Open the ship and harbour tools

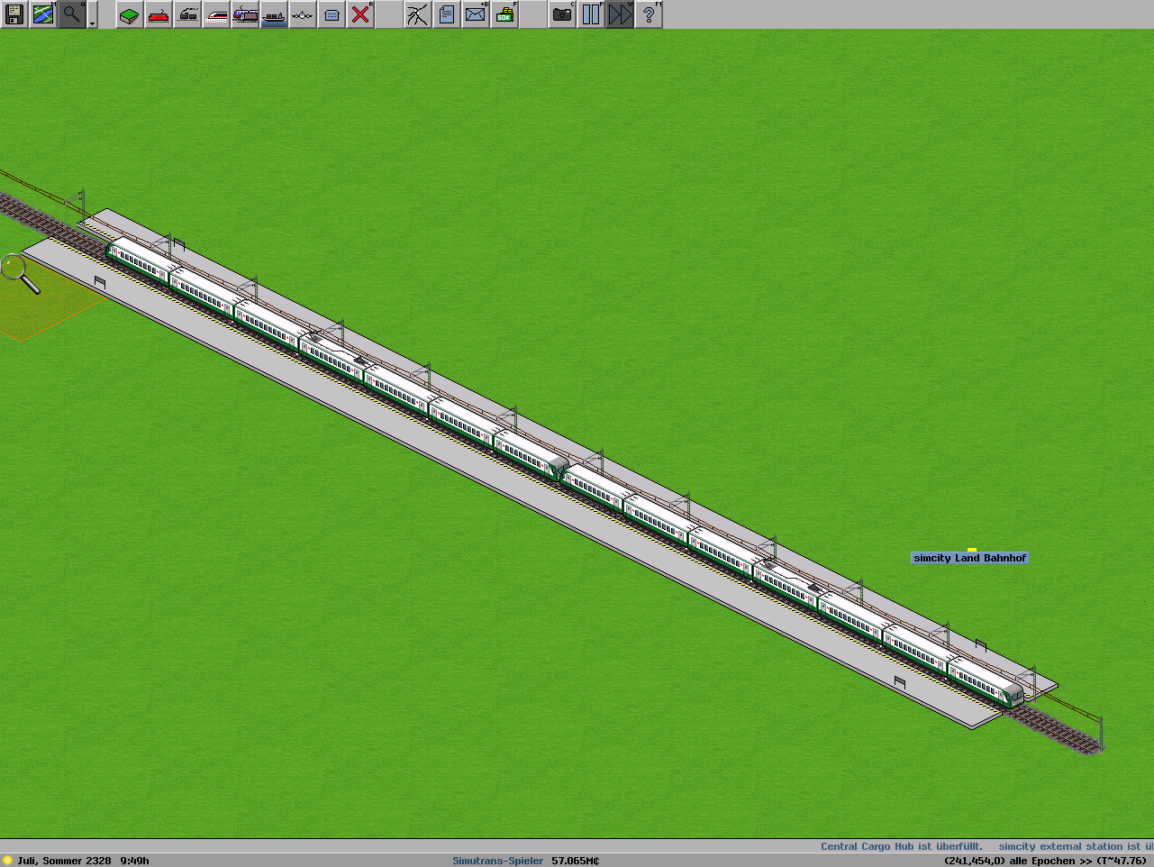click(274, 14)
